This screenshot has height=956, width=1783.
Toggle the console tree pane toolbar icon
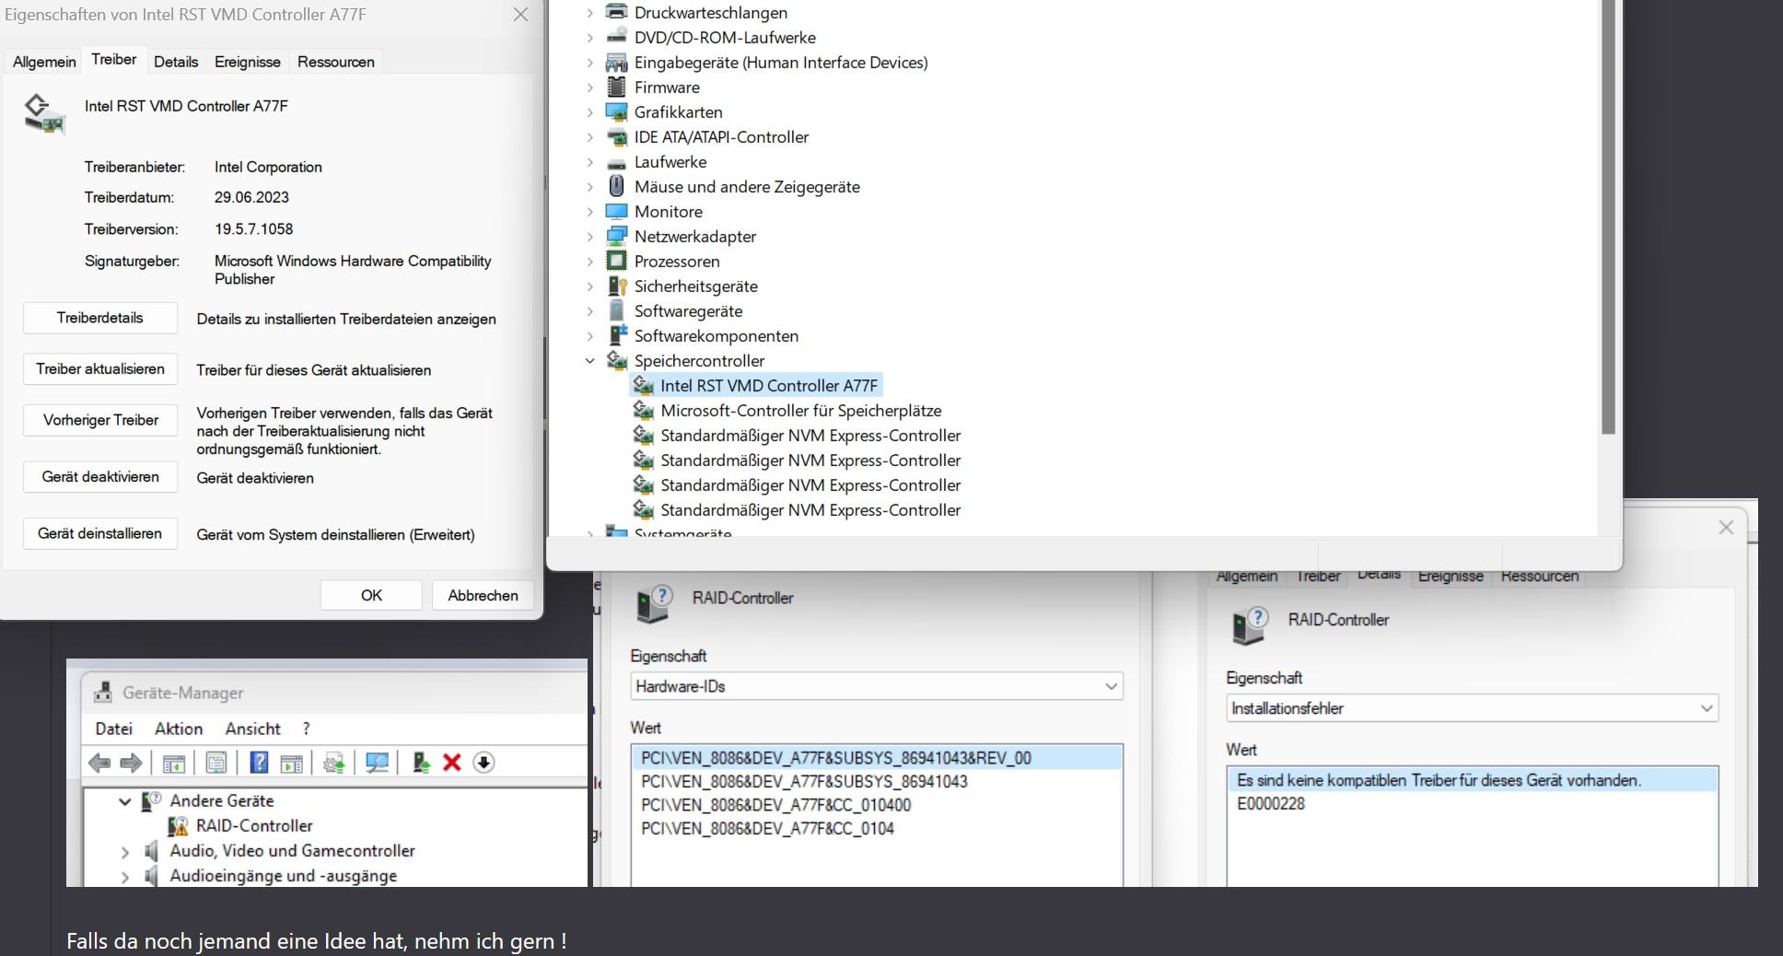point(174,763)
